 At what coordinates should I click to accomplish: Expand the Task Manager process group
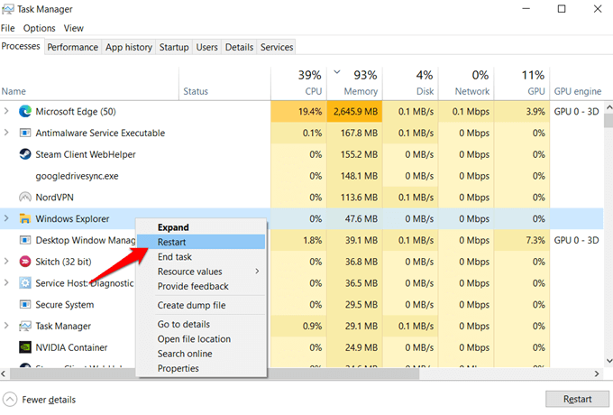coord(6,326)
